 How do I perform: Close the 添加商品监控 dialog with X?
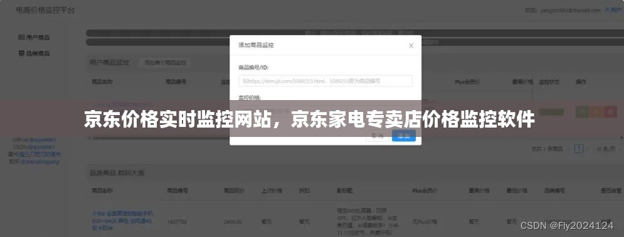click(411, 46)
